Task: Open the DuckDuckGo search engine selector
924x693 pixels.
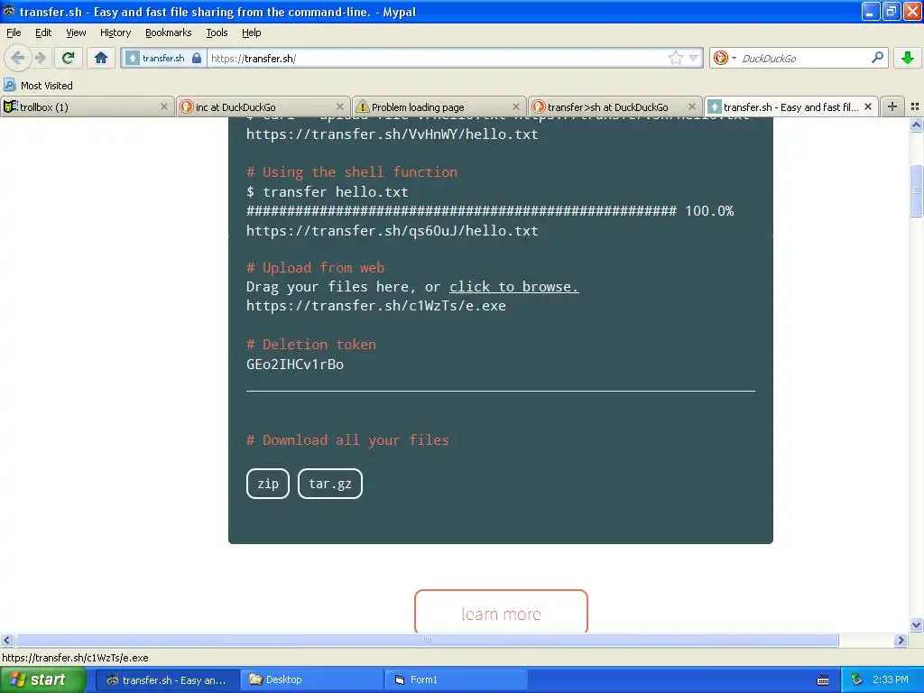Action: [x=725, y=58]
